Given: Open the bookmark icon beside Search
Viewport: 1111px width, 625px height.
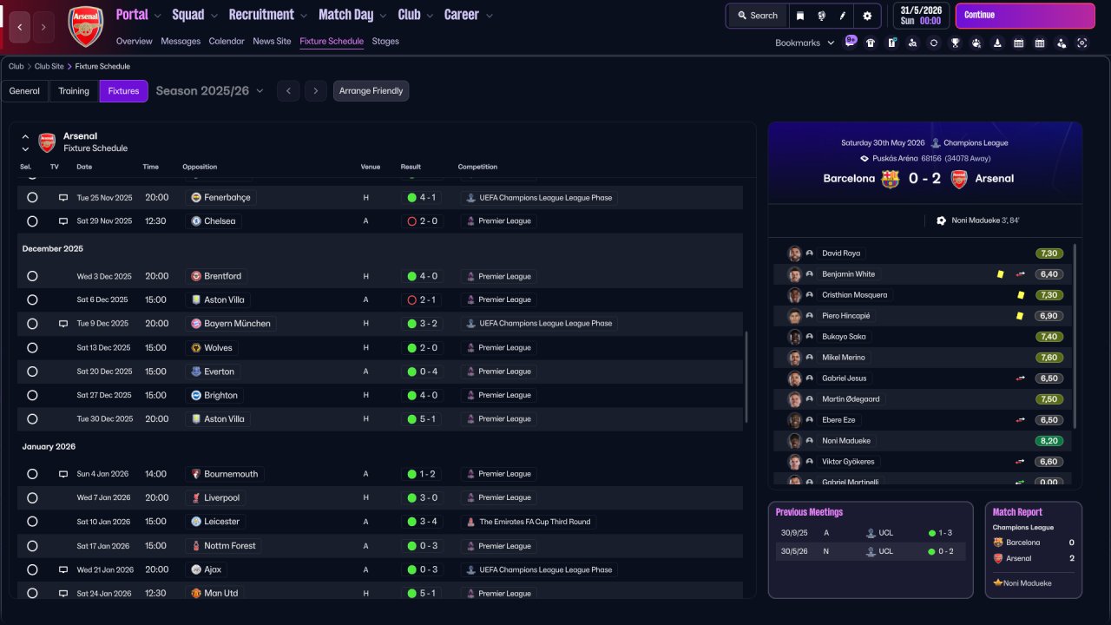Looking at the screenshot, I should point(800,16).
